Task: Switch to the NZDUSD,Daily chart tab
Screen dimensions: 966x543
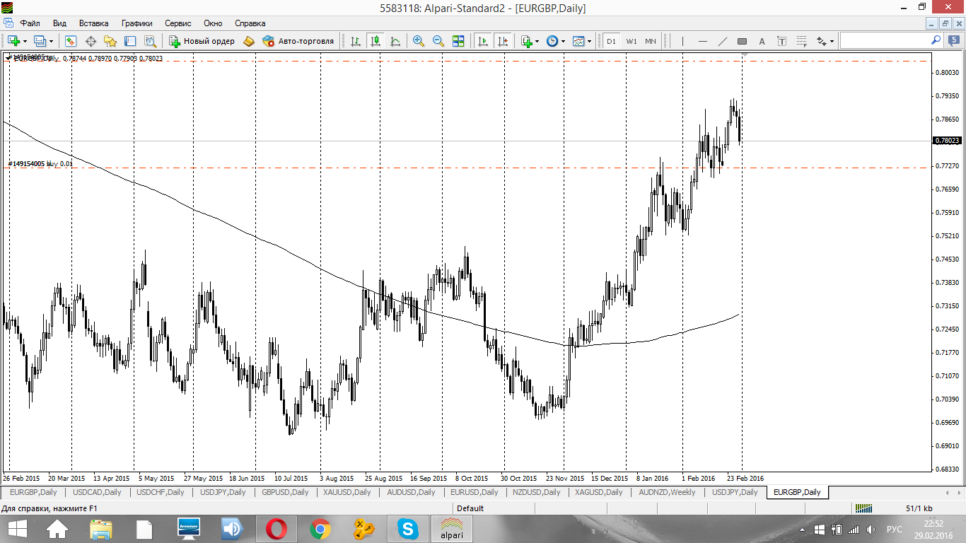Action: (537, 492)
